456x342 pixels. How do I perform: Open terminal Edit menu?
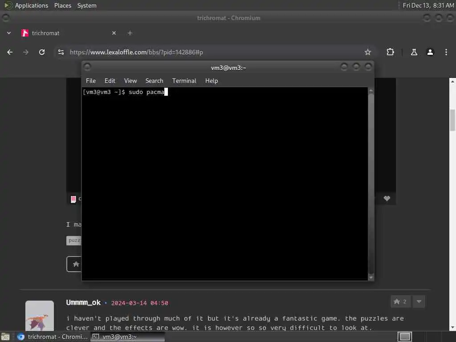(110, 81)
